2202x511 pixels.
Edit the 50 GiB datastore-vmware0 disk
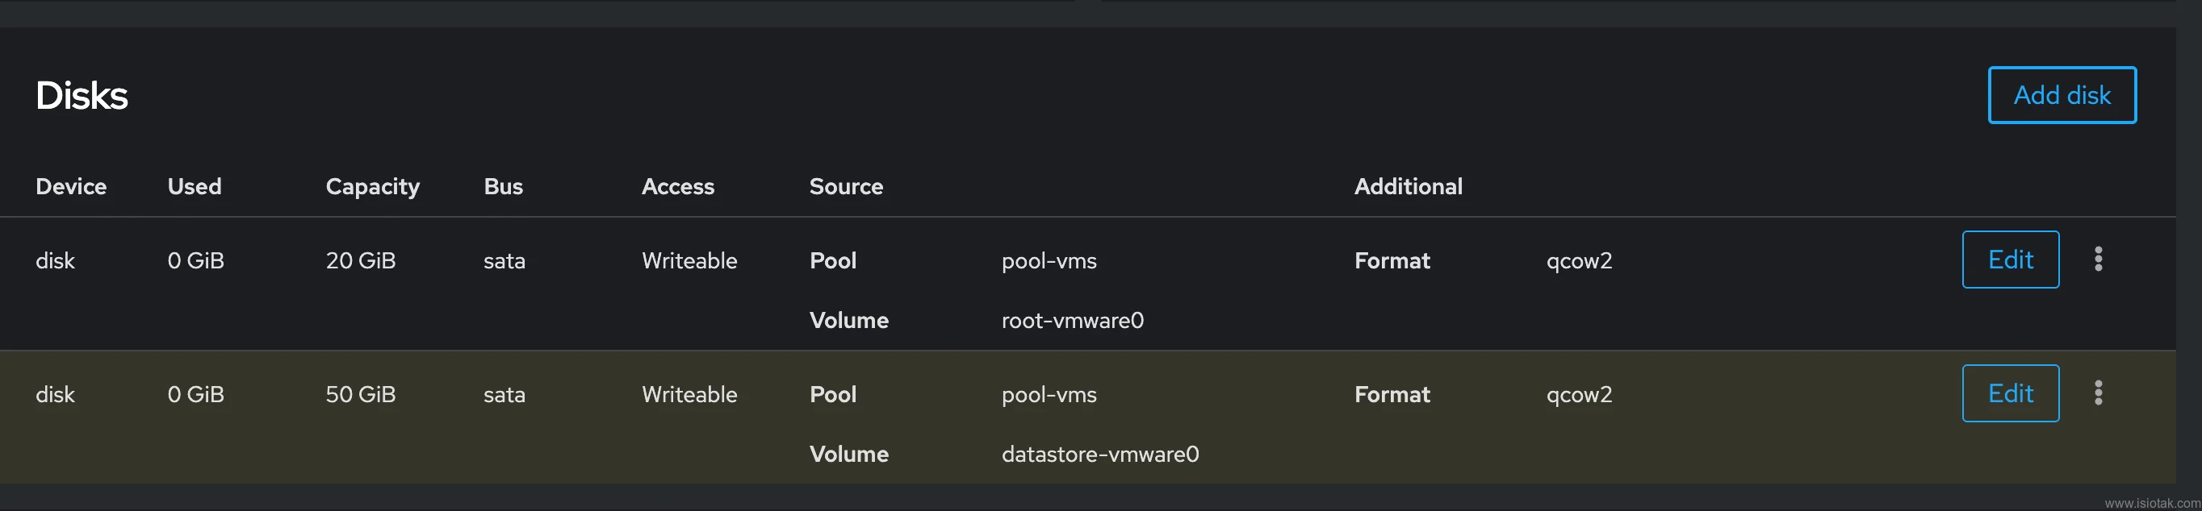(x=2011, y=393)
